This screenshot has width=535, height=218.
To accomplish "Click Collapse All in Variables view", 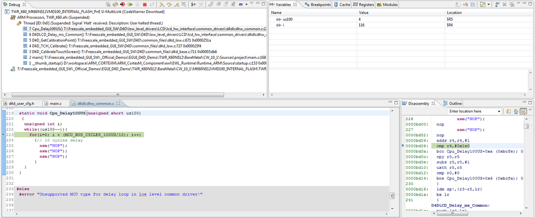I will tap(472, 4).
